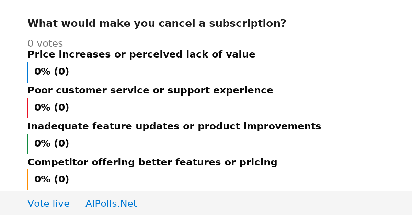Screen dimensions: 412x215
Task: Click the 0% (0) result for Competitor offering
Action: click(x=52, y=180)
